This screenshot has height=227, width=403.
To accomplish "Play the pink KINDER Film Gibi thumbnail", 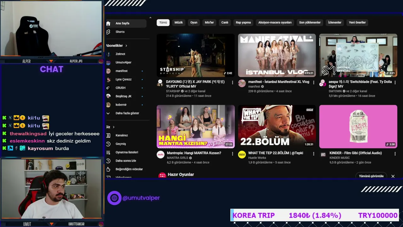I will (358, 126).
